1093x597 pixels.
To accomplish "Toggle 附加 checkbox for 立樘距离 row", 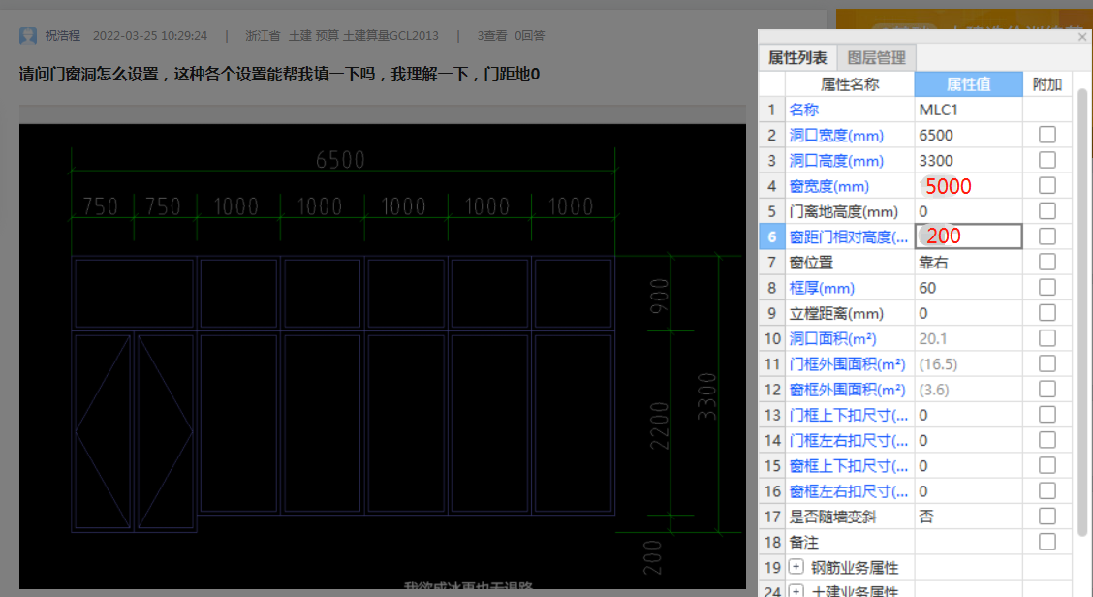I will 1047,313.
